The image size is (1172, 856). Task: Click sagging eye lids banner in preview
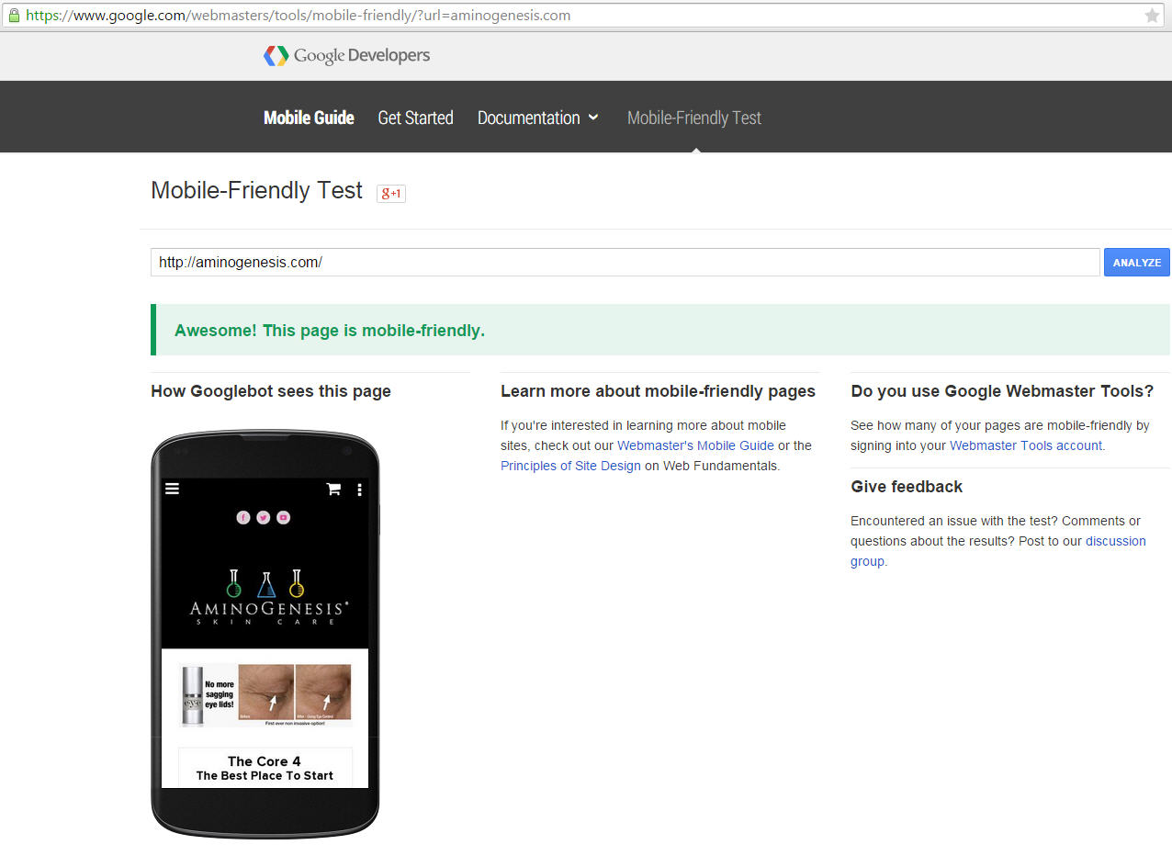click(265, 695)
